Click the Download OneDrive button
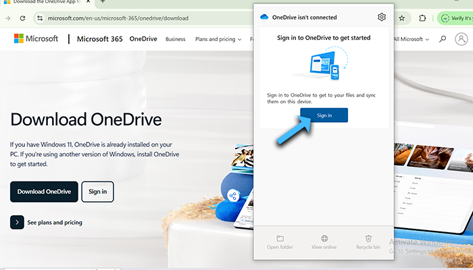Screen dimensions: 473x270 [x=44, y=192]
